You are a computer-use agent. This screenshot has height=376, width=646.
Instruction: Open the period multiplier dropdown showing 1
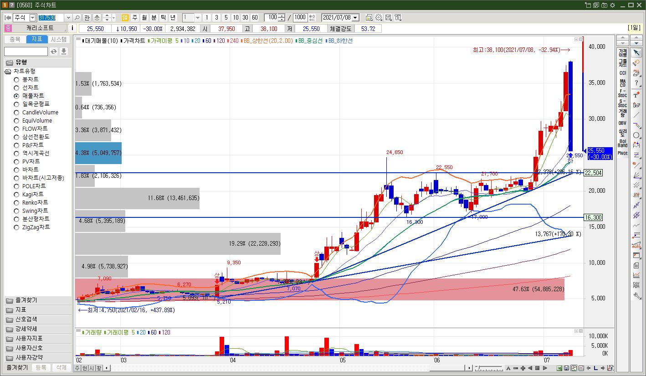point(197,18)
